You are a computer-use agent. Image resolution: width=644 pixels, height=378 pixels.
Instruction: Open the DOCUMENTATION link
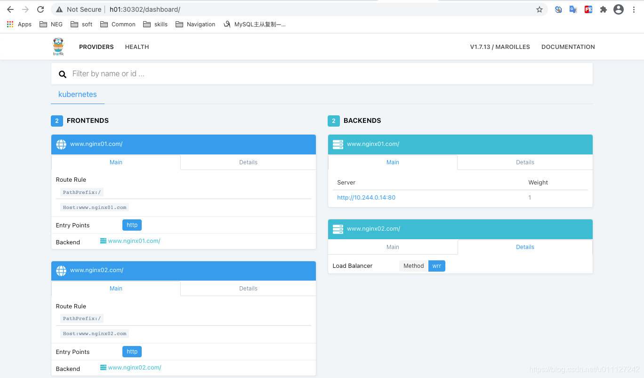pyautogui.click(x=568, y=47)
